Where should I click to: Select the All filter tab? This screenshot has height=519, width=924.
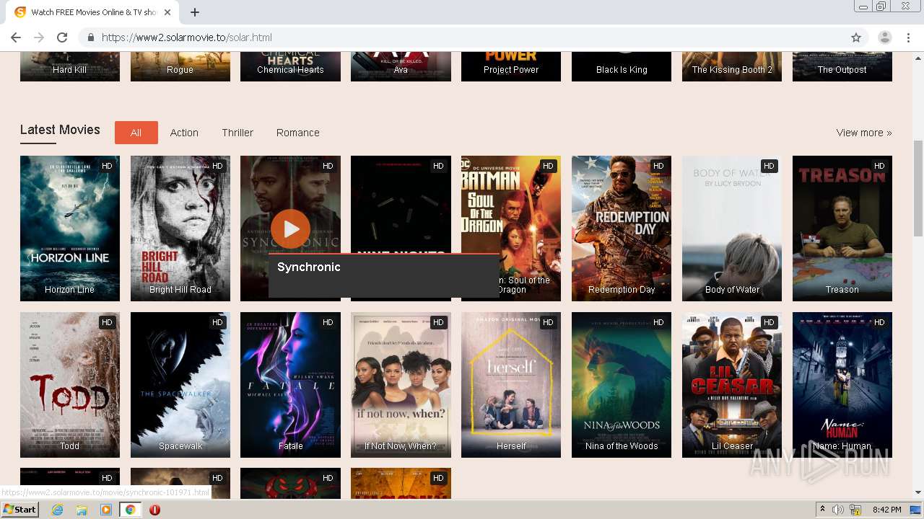[x=136, y=133]
